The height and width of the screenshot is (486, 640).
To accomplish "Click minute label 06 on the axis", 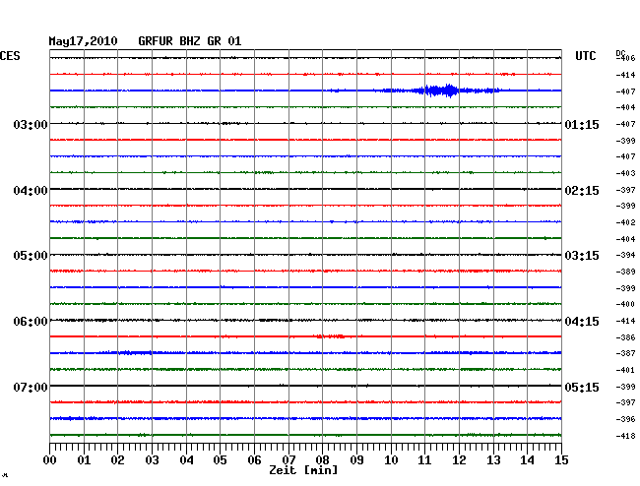I will click(x=254, y=459).
